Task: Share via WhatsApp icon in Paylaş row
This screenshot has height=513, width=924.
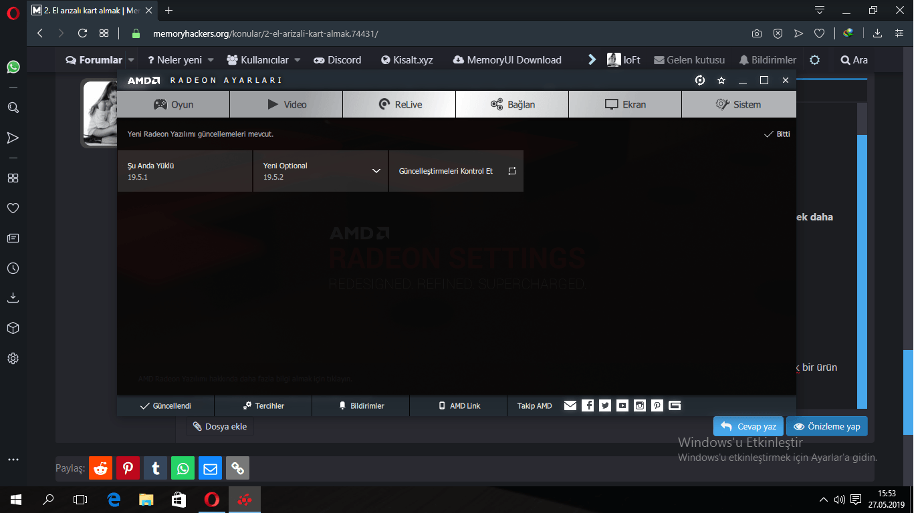Action: [x=183, y=468]
